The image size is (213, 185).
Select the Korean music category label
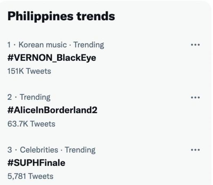(42, 45)
